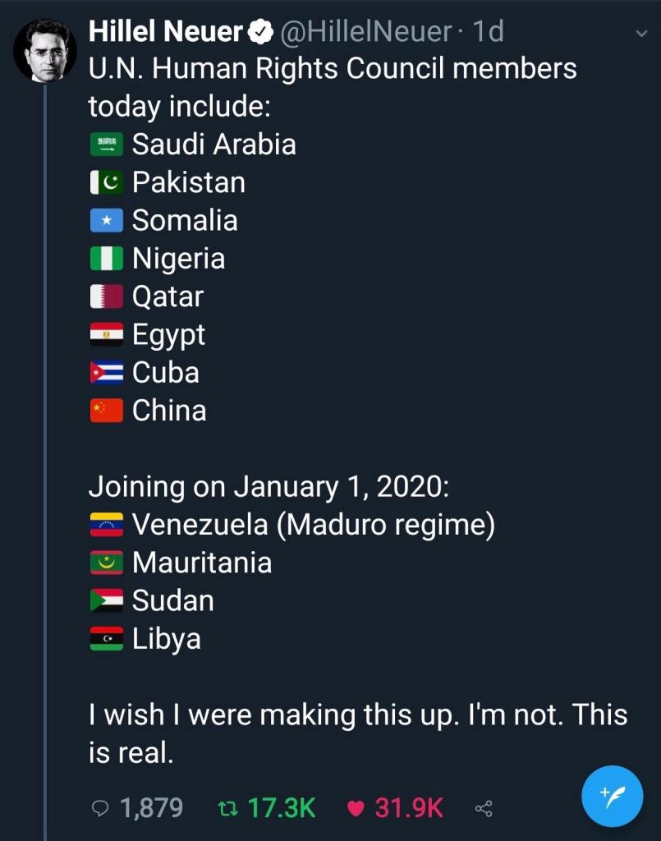This screenshot has width=661, height=841.
Task: Tap the blue compose tweet floating button
Action: pos(613,796)
